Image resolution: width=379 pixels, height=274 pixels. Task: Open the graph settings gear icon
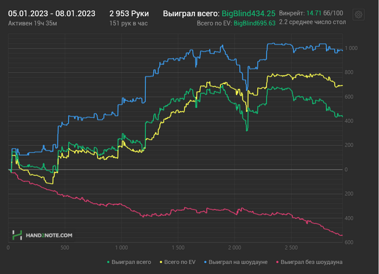358,15
